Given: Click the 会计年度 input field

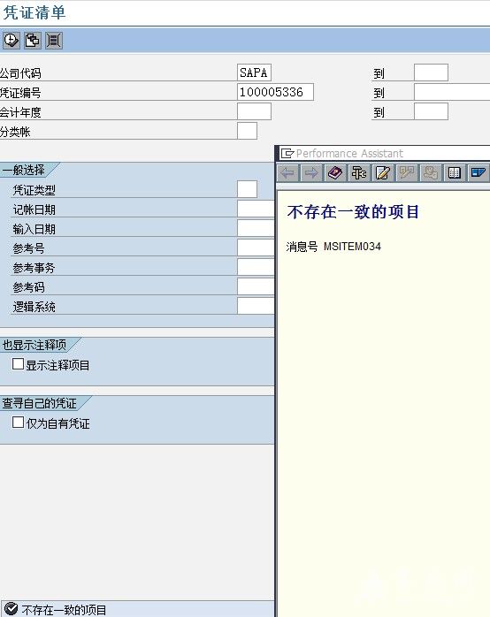Looking at the screenshot, I should 254,111.
